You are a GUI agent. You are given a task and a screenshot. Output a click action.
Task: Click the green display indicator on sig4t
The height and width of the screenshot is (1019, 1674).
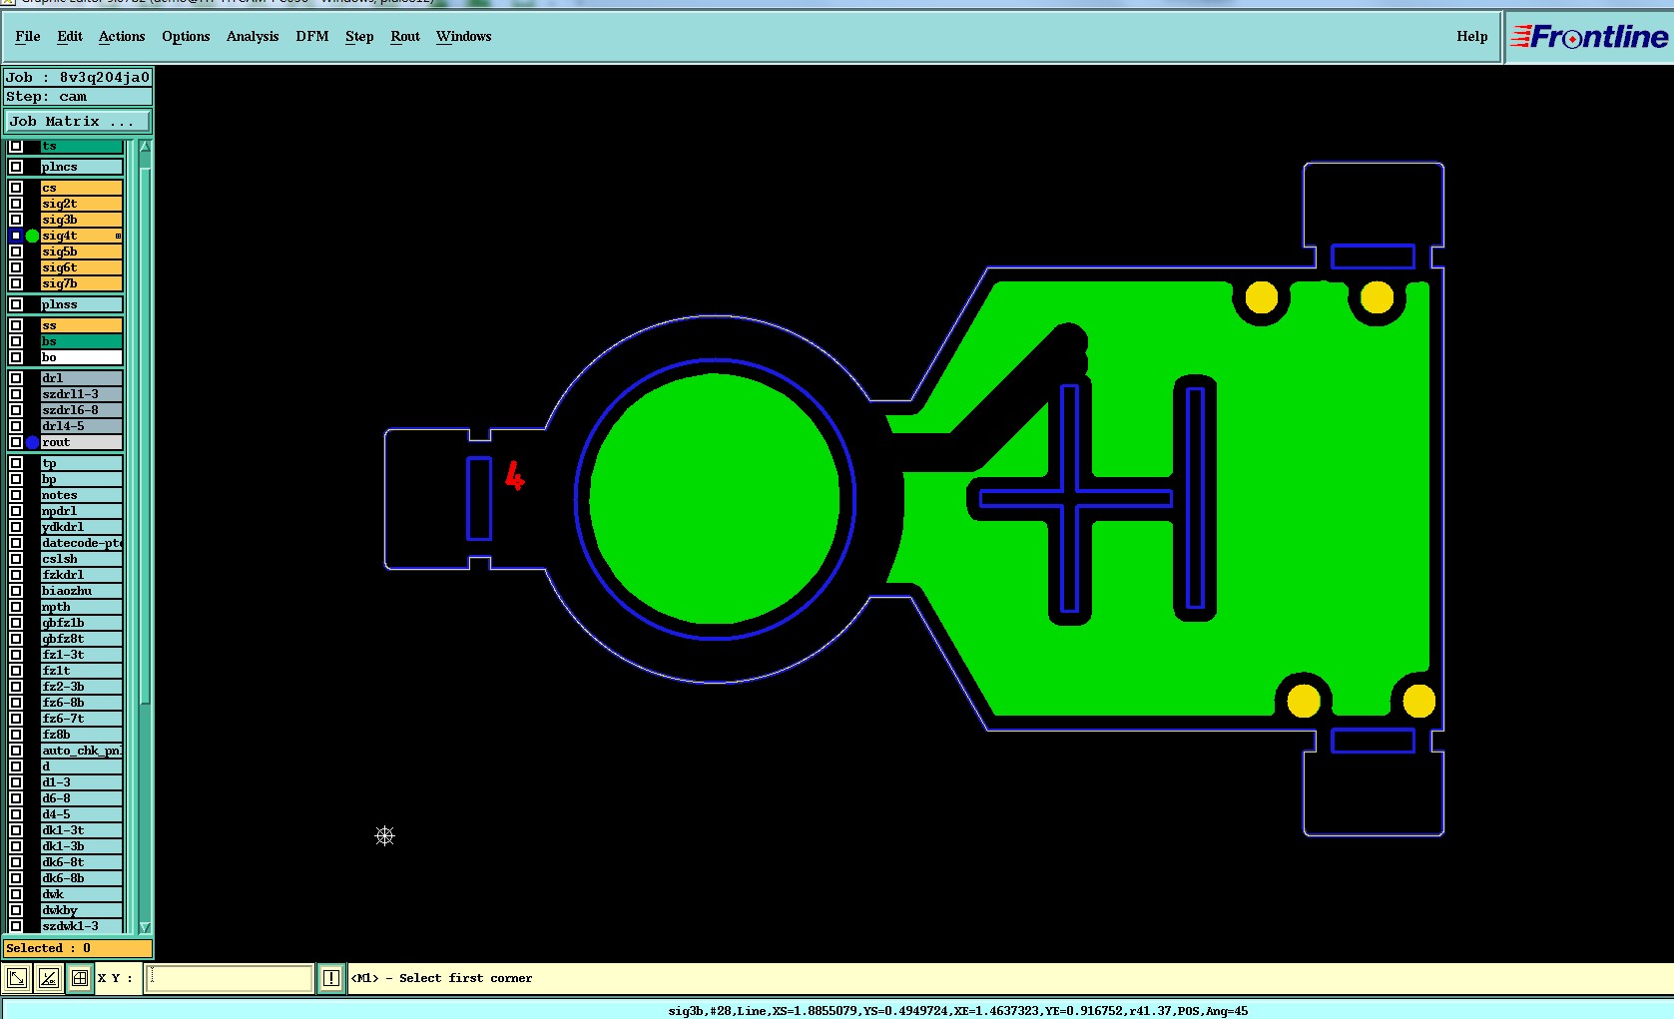(33, 236)
